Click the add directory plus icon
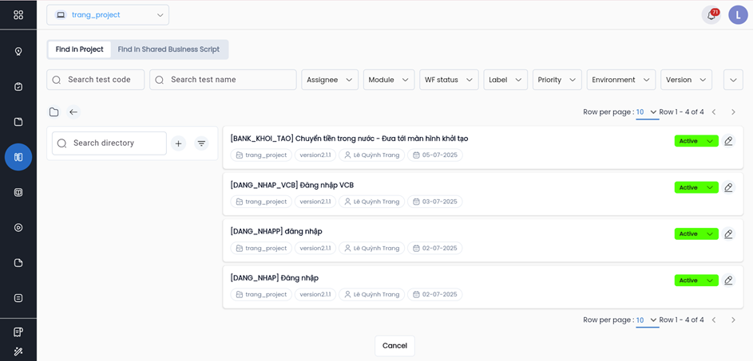The image size is (753, 361). coord(178,143)
